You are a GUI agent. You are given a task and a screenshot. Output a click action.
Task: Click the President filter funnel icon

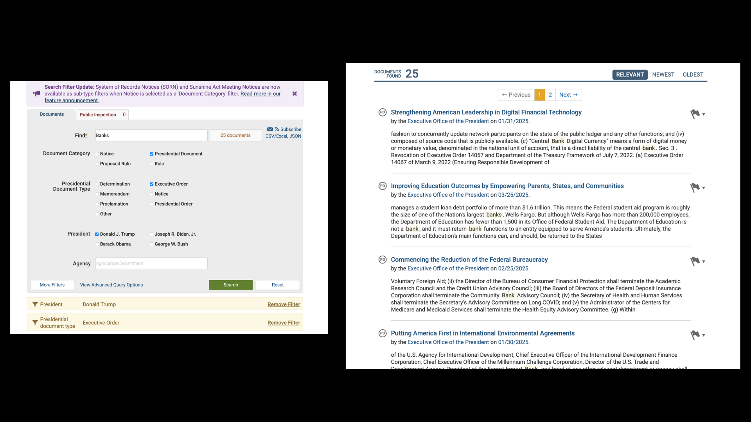[35, 304]
